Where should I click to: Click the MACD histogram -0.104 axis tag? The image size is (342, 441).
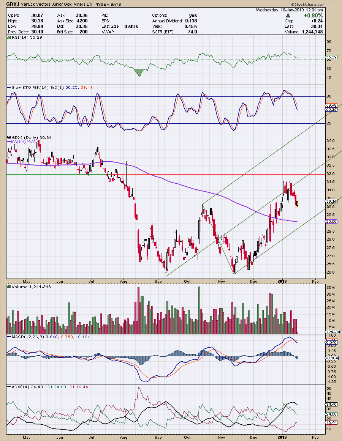(x=332, y=358)
